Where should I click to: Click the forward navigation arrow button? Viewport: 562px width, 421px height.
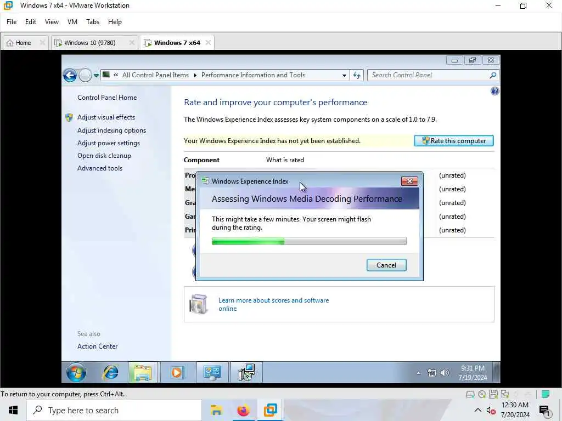pos(85,75)
